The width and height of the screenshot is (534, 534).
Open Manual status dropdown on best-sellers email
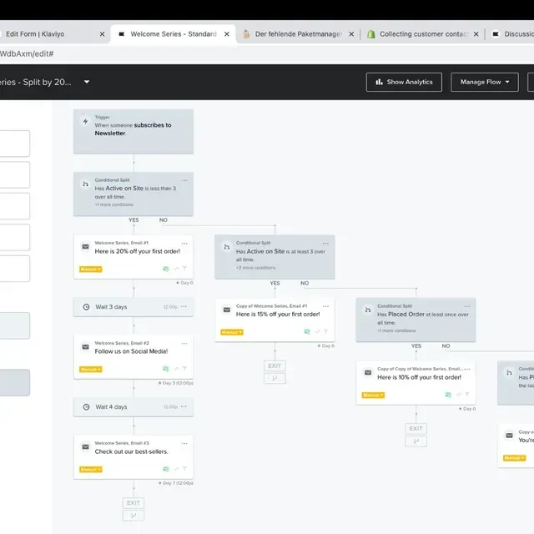click(91, 469)
